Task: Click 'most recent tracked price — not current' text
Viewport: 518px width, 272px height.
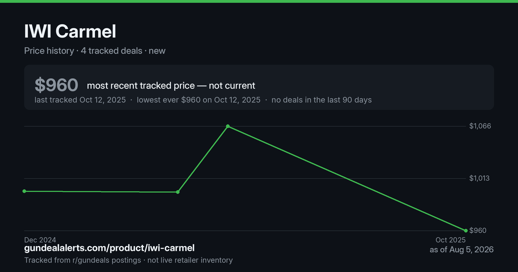Action: tap(171, 85)
